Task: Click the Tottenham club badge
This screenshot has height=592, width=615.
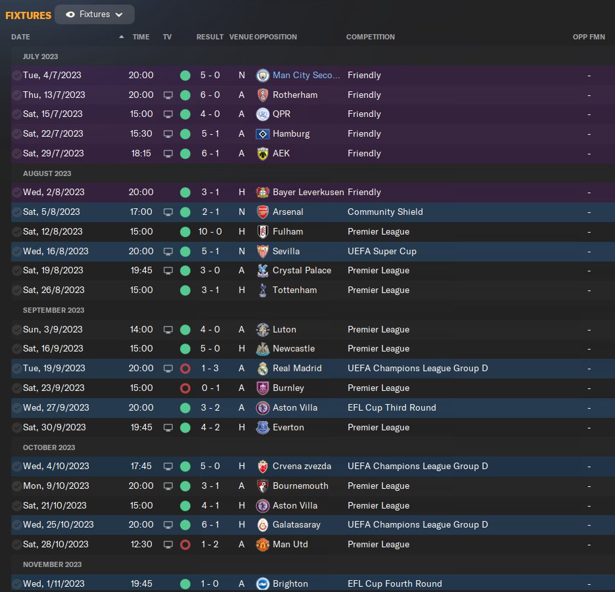Action: click(262, 290)
